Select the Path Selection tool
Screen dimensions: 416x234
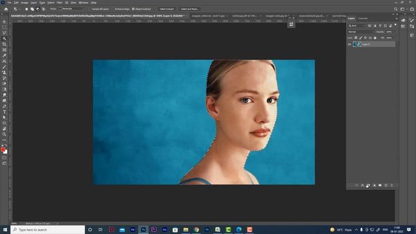click(x=5, y=117)
